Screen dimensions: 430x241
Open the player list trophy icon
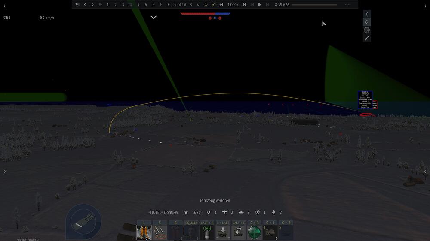pos(77,5)
